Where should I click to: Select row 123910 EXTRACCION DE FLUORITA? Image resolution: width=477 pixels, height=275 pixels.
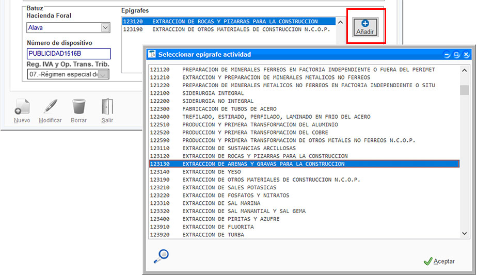pos(304,227)
